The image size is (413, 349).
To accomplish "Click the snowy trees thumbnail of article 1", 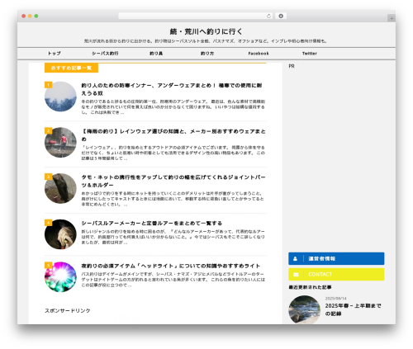I will 60,97.
